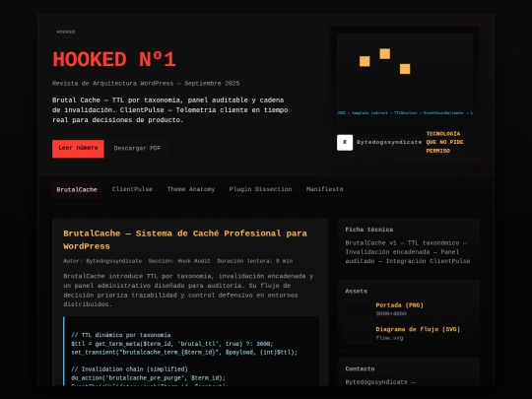Click the 'Sección: Hook Audit' text
Viewport: 532px width, 399px height.
tap(179, 261)
